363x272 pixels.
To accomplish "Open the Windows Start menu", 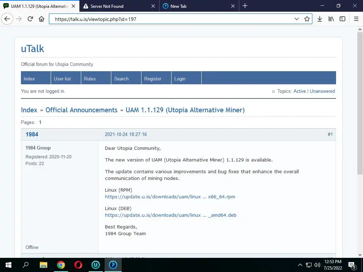I will pyautogui.click(x=9, y=265).
